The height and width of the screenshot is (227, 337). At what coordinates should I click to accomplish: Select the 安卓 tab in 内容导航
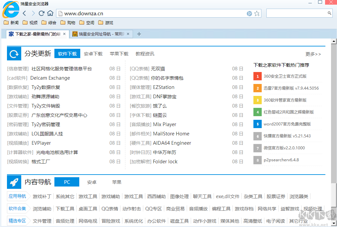[92, 182]
